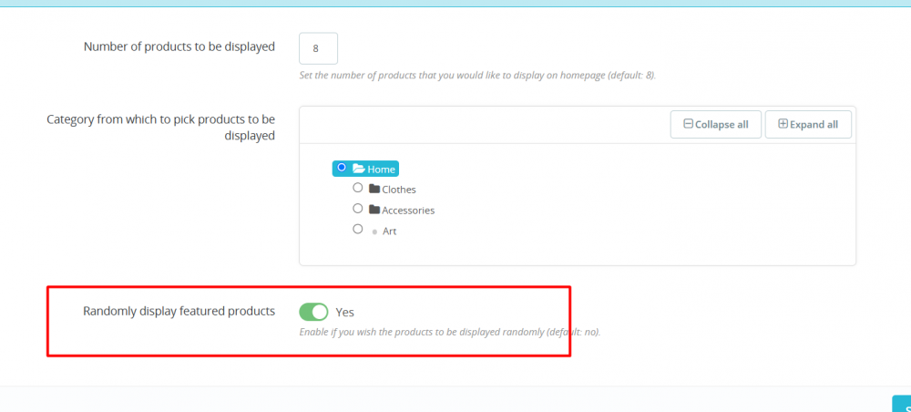Image resolution: width=911 pixels, height=412 pixels.
Task: Click the plus icon in Expand all
Action: click(x=783, y=125)
